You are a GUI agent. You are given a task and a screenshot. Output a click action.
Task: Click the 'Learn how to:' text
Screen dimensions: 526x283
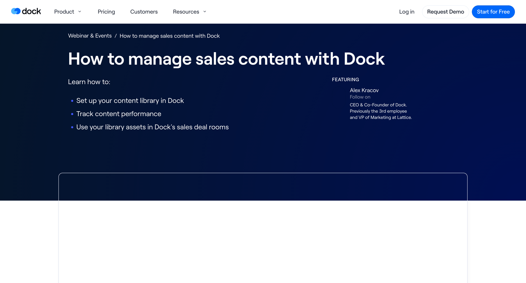click(89, 82)
